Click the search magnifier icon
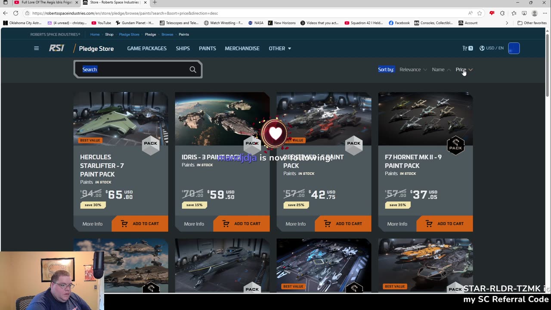 pos(193,69)
